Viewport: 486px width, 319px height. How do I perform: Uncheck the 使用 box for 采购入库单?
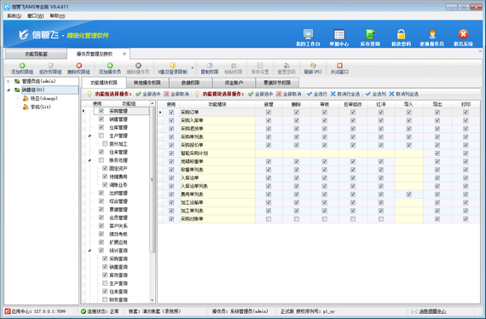[171, 120]
